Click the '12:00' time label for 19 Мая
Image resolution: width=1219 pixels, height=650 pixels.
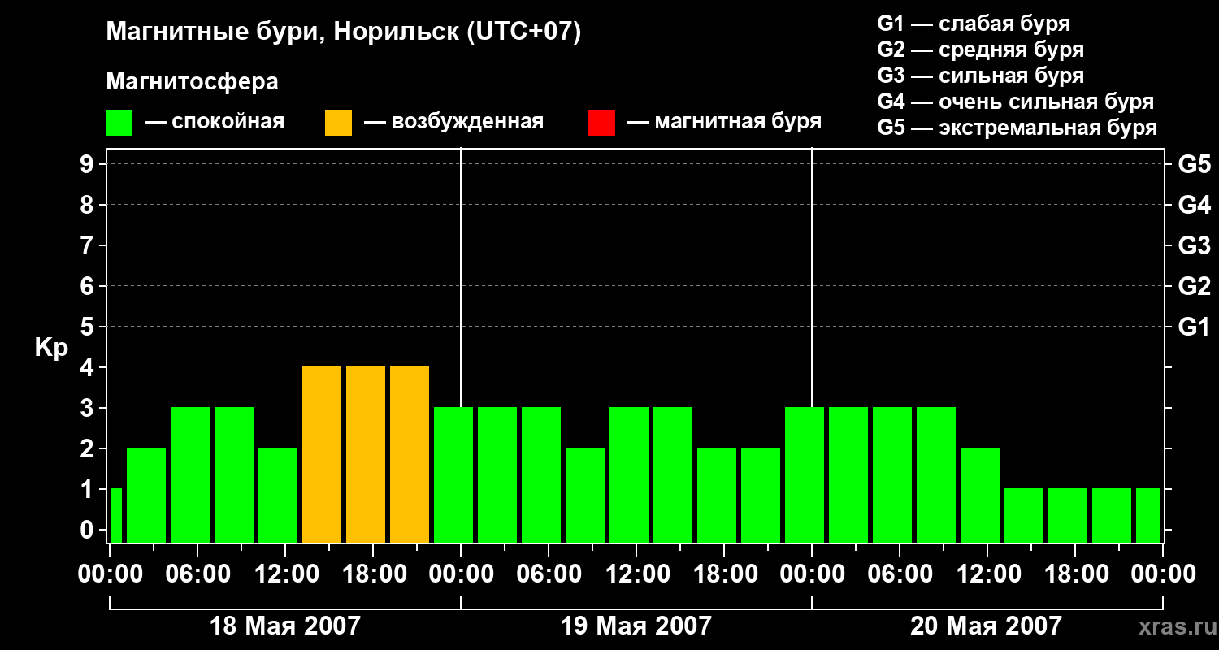pos(636,574)
